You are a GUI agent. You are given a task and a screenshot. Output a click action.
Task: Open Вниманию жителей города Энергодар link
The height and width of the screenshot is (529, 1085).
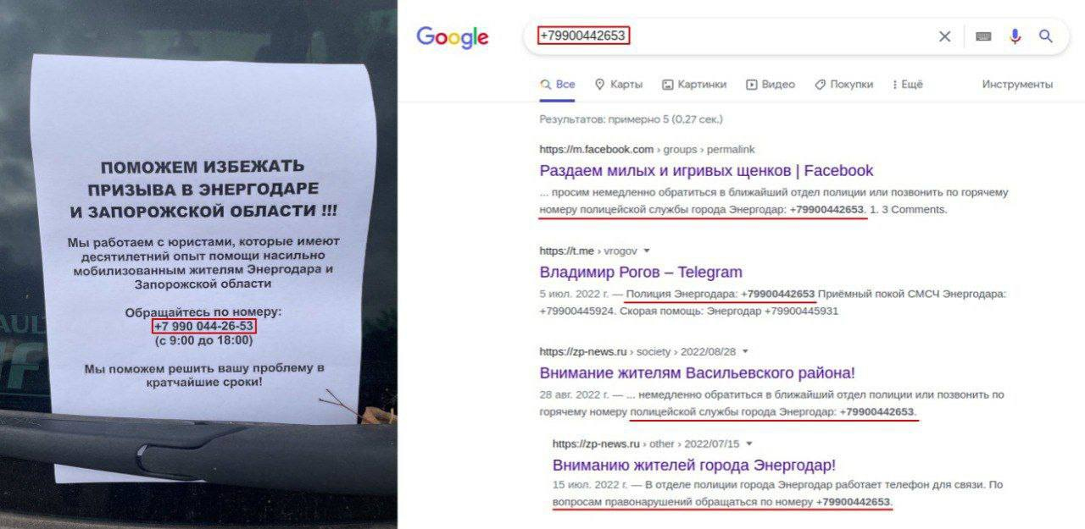click(694, 466)
